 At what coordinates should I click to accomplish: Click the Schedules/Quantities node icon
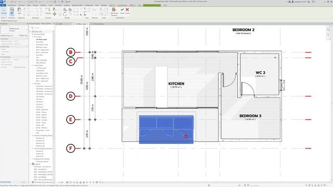(x=33, y=182)
